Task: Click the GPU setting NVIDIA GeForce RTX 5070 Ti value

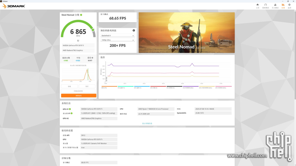Action: 99,139
